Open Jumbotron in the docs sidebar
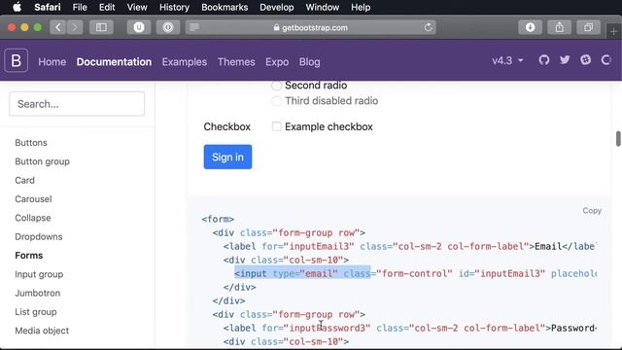This screenshot has height=350, width=622. pyautogui.click(x=38, y=293)
